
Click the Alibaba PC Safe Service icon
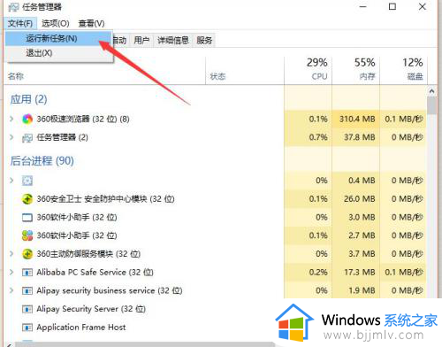pos(27,273)
